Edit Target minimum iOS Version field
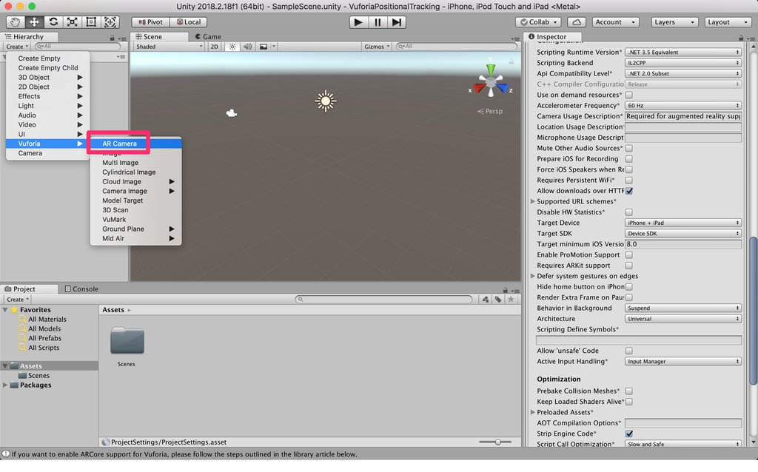This screenshot has width=758, height=472. pos(683,244)
